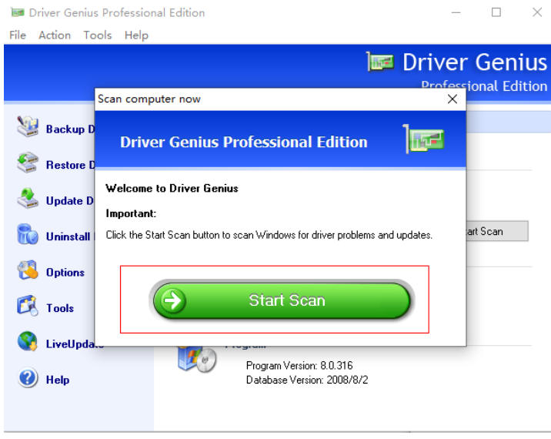Select the Restore Drivers sidebar icon
Image resolution: width=551 pixels, height=439 pixels.
pyautogui.click(x=28, y=164)
